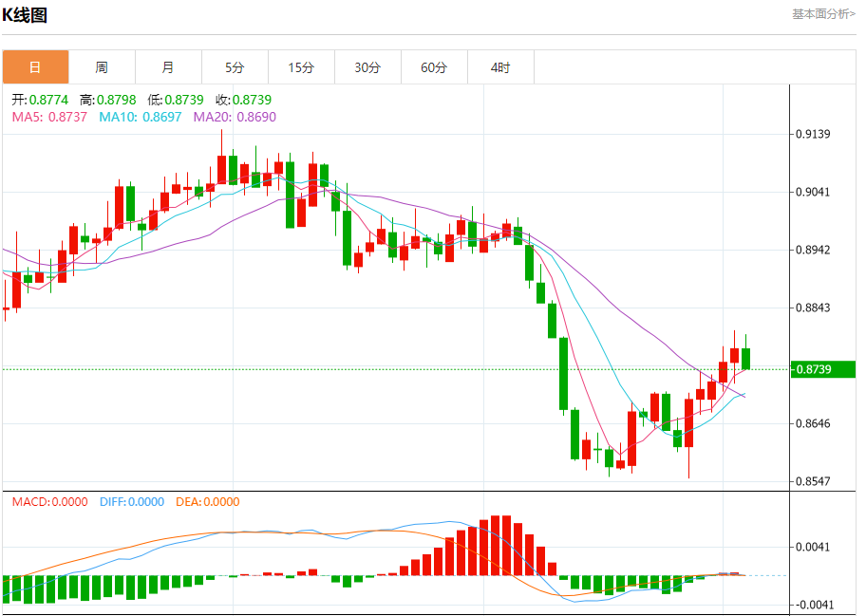Screen dimensions: 866x616
Task: Click the green 0.8739 current price tag
Action: (823, 369)
